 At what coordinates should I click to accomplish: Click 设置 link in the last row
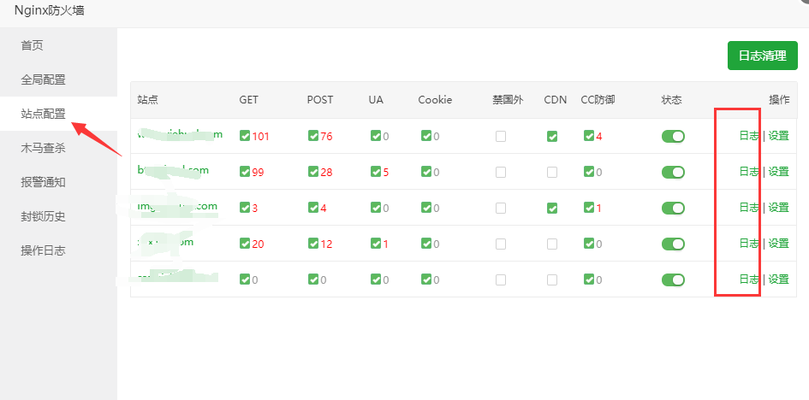click(x=778, y=279)
